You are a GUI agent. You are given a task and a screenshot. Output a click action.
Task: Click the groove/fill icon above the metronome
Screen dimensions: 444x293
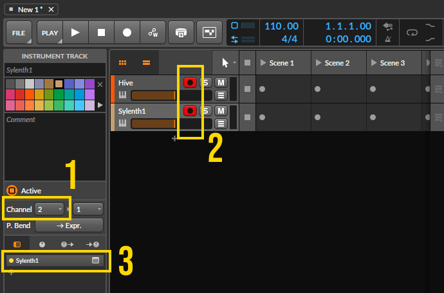(388, 26)
